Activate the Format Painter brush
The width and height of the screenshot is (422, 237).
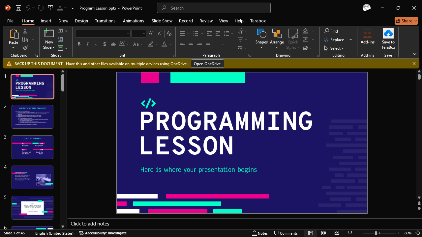pyautogui.click(x=25, y=48)
